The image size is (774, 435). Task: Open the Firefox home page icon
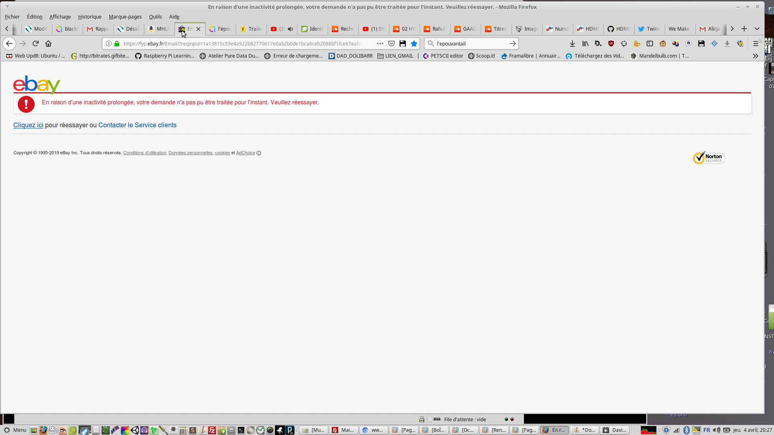[48, 43]
